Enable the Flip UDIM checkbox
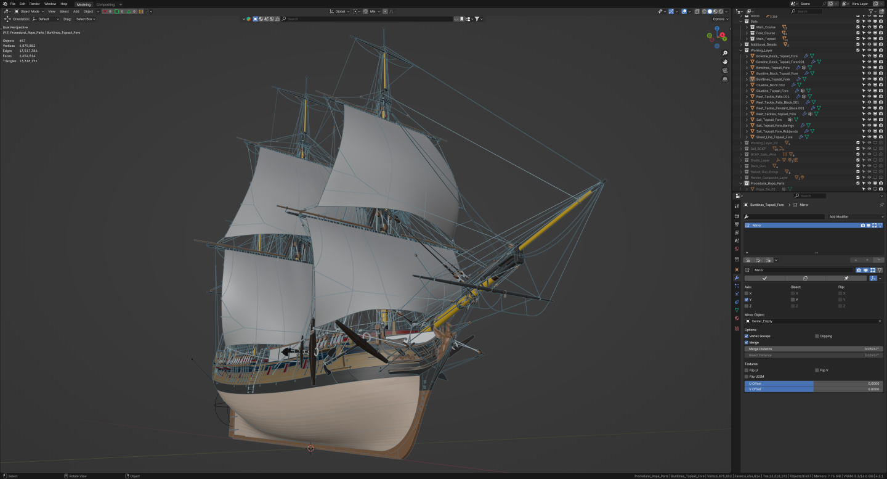Screen dimensions: 887x479 coord(747,376)
